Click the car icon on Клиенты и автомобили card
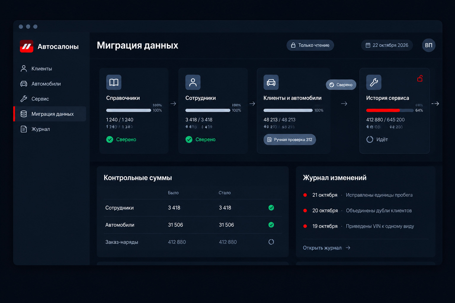Image resolution: width=455 pixels, height=303 pixels. pyautogui.click(x=271, y=82)
